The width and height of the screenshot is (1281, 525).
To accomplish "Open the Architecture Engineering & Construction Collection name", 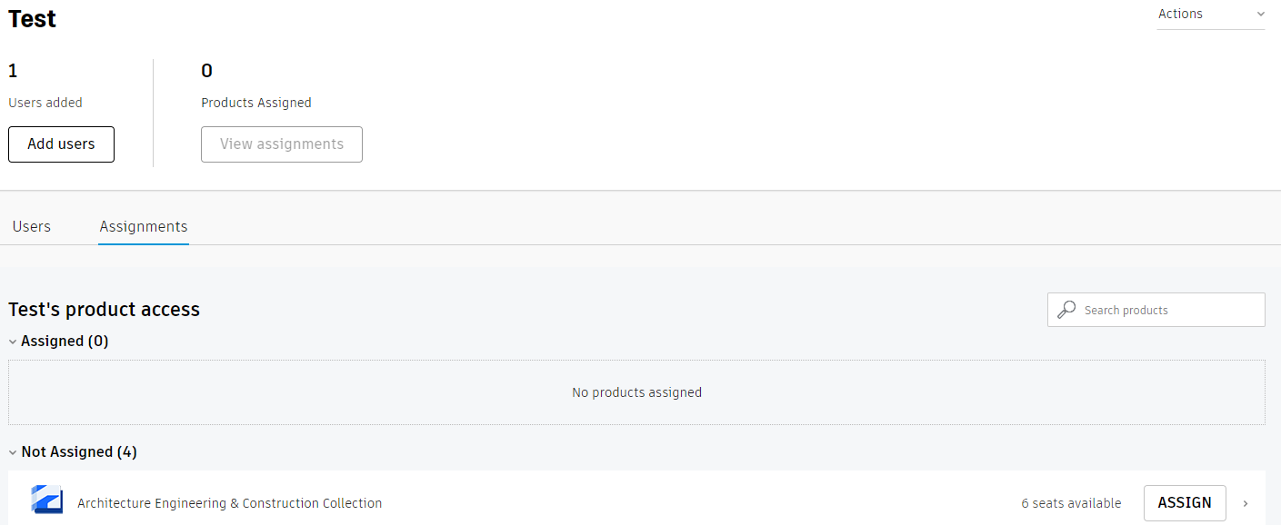I will (229, 503).
